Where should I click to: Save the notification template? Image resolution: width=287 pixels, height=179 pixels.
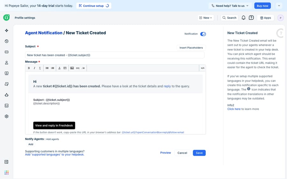point(199,153)
